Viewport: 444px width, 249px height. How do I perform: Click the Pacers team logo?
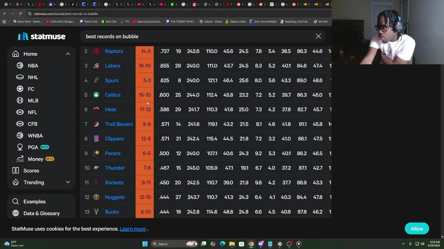pyautogui.click(x=96, y=153)
